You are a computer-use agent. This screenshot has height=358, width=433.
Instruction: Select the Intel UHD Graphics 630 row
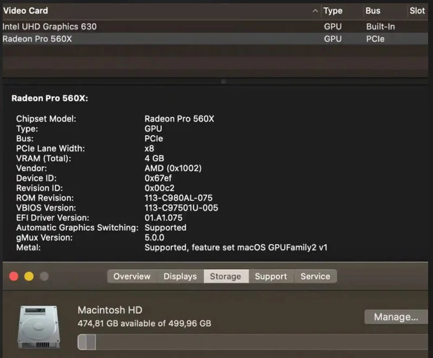(x=50, y=26)
